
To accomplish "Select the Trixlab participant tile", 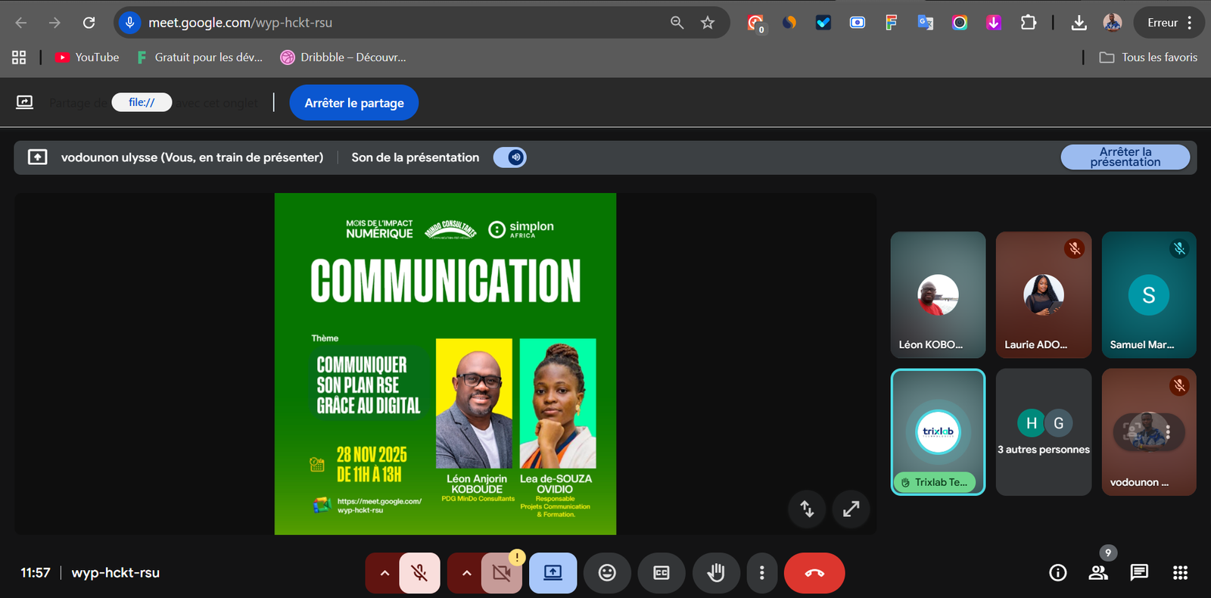I will [x=938, y=431].
